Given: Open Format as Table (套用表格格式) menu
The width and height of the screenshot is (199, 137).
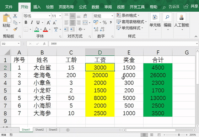Looking at the screenshot, I should click(131, 22).
